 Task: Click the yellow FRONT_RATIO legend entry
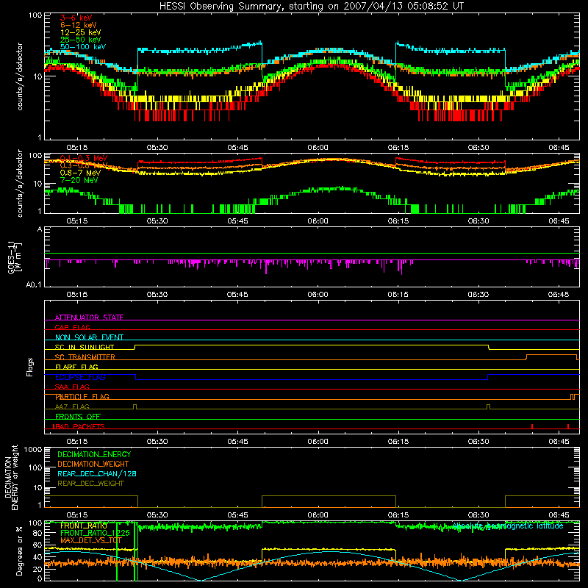point(84,526)
